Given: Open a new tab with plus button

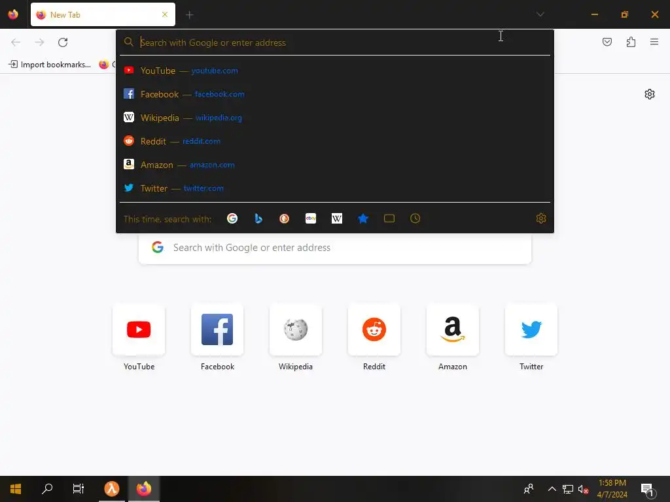Looking at the screenshot, I should [x=189, y=15].
